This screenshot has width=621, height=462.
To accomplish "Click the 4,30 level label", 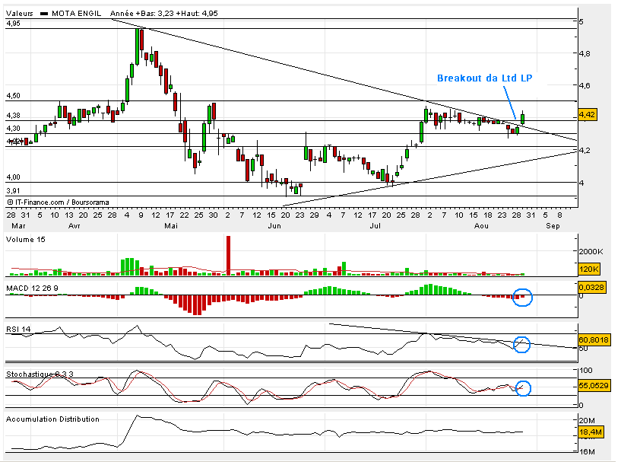I will [13, 128].
